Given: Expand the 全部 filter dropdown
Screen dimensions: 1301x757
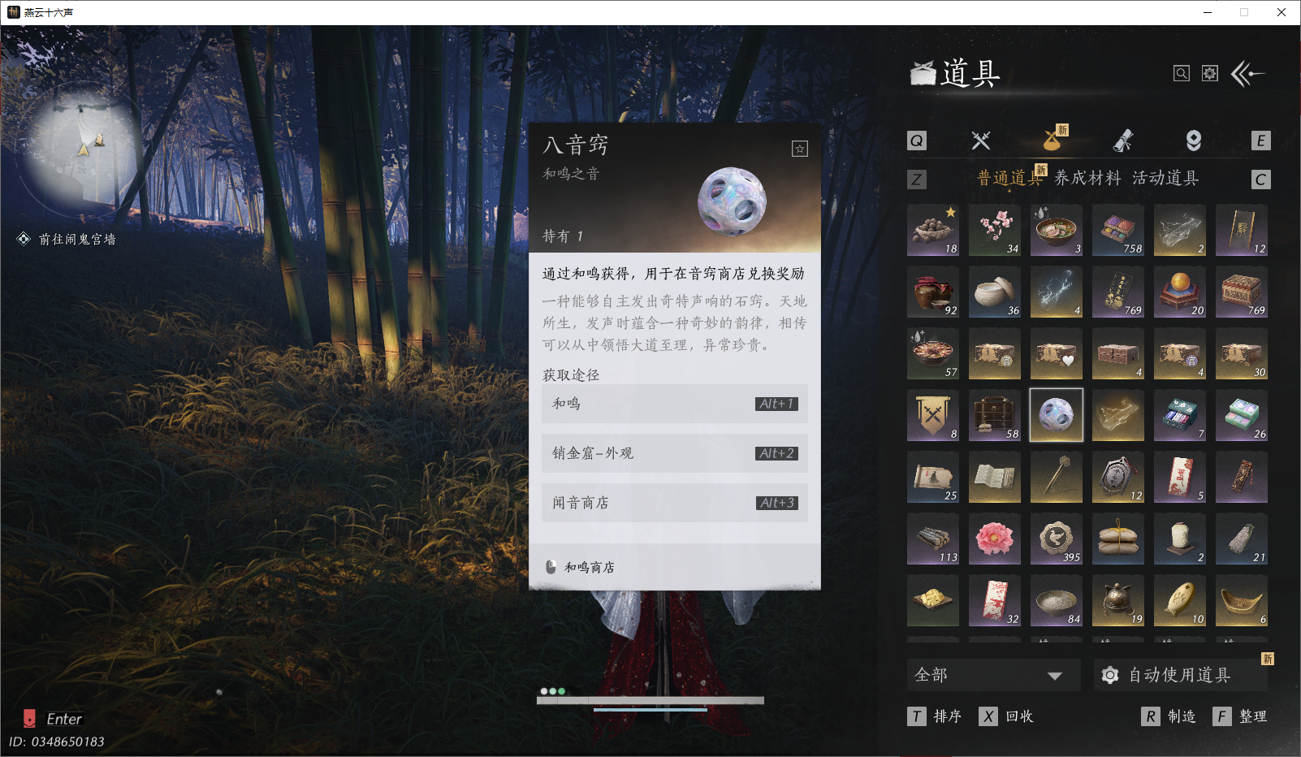Looking at the screenshot, I should pyautogui.click(x=994, y=675).
